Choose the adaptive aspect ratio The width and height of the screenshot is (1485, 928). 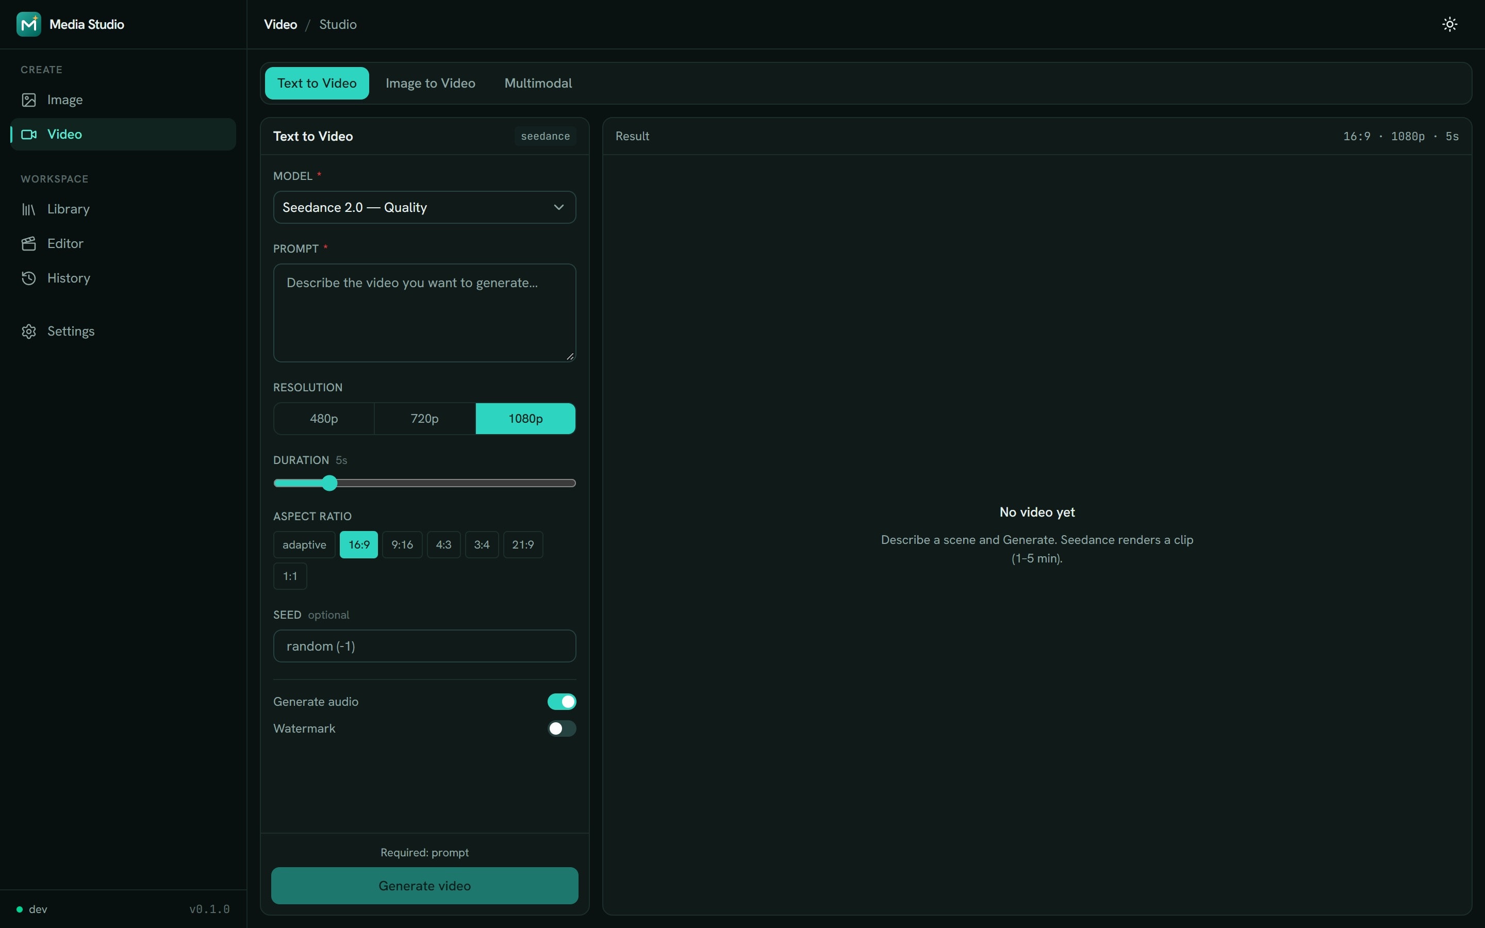click(x=304, y=544)
